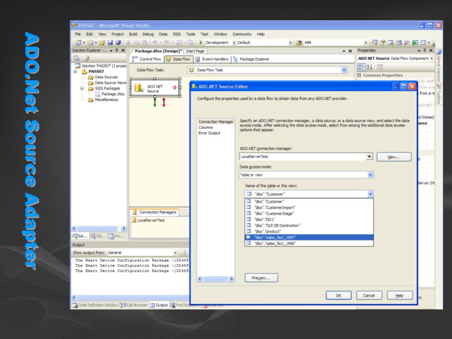
Task: Close the Properties panel
Action: (x=431, y=50)
